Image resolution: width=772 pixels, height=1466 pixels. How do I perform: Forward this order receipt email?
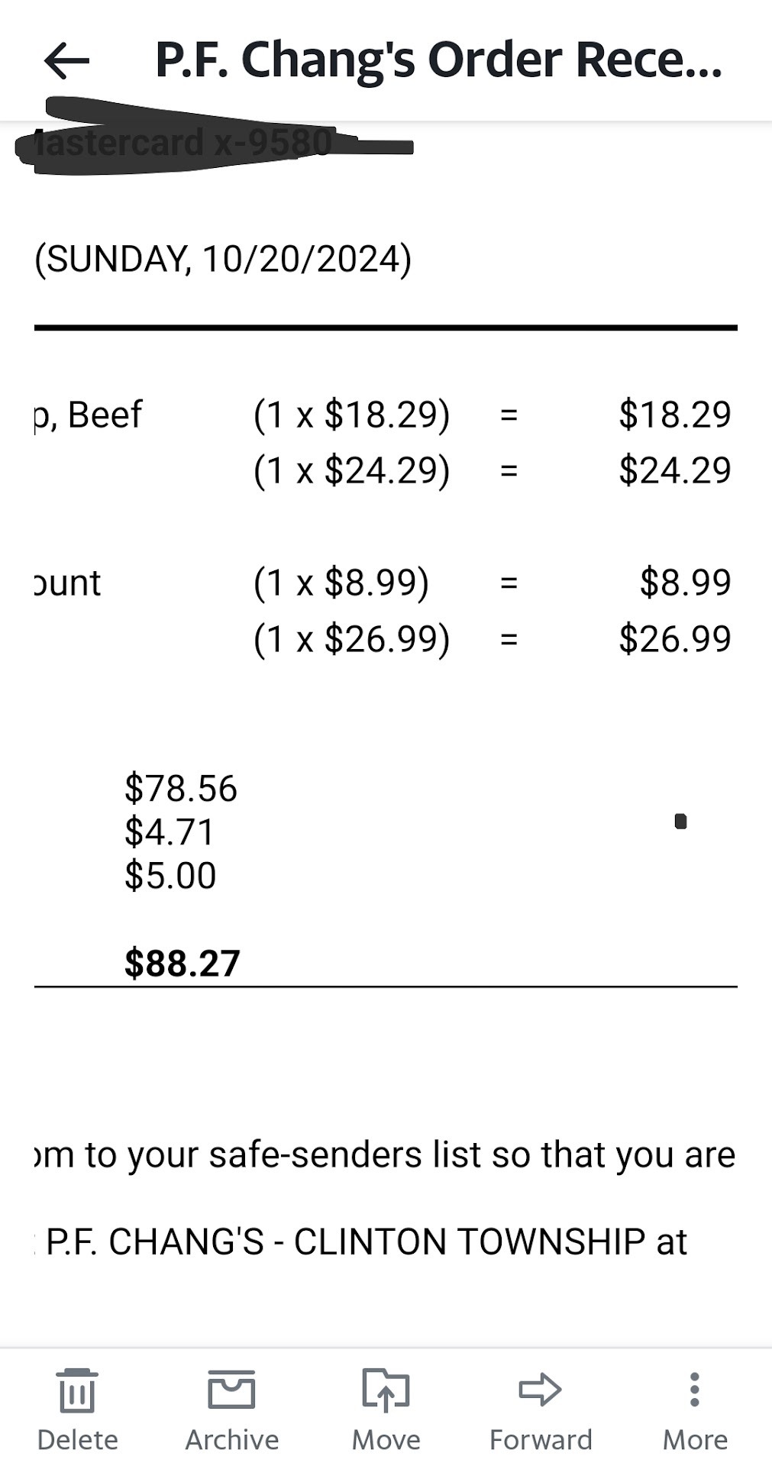point(541,1409)
